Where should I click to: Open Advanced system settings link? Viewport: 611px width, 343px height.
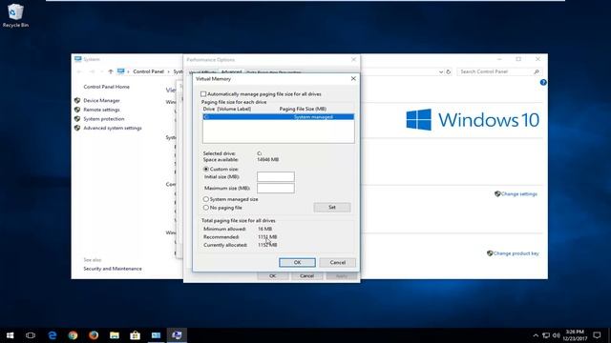113,128
